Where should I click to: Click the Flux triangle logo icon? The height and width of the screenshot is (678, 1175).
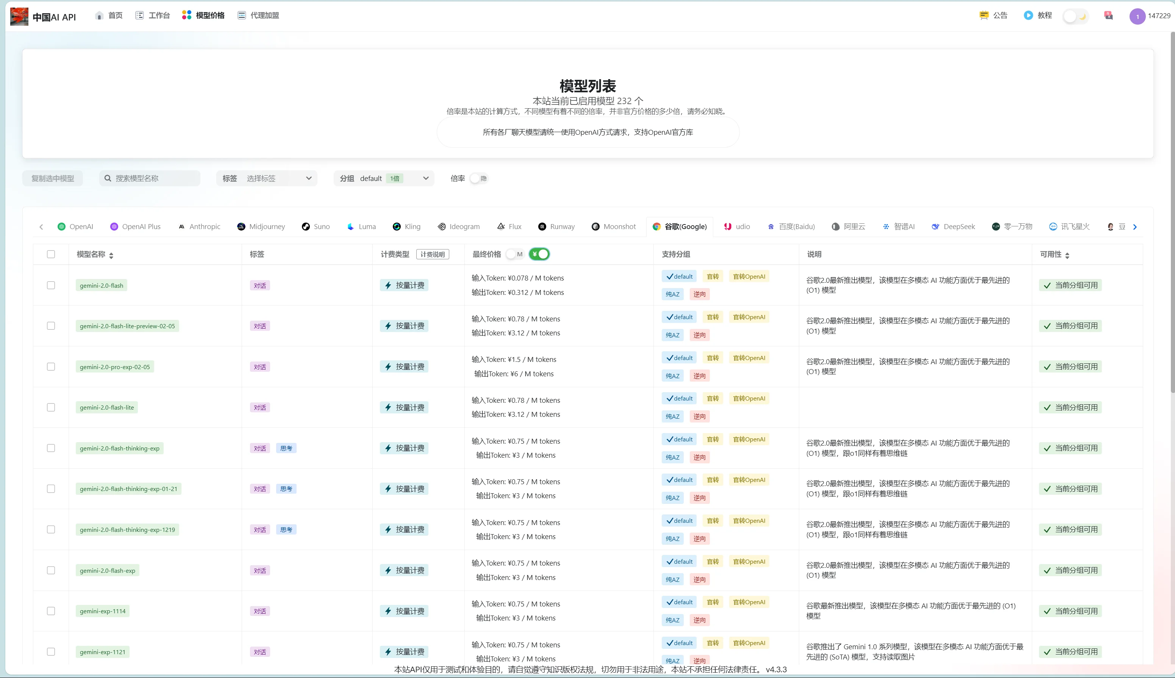(501, 226)
